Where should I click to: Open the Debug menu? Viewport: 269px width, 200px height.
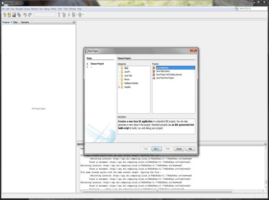47,9
